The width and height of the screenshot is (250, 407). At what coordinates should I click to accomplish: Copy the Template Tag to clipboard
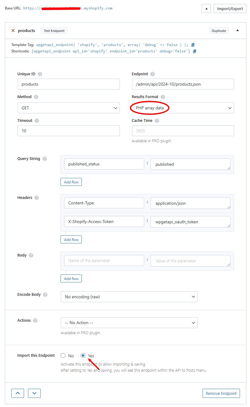(193, 44)
